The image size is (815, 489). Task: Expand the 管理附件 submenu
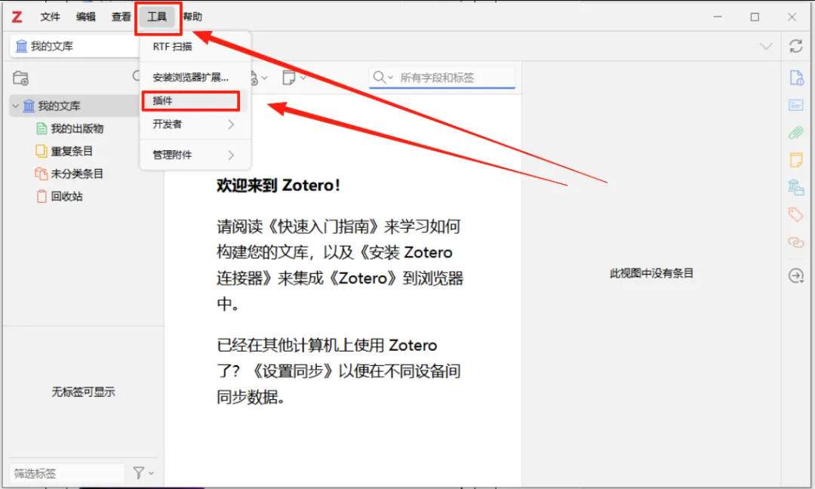point(195,155)
